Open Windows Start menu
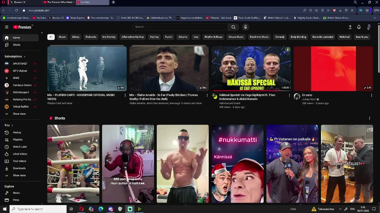380x213 pixels. [x=4, y=209]
